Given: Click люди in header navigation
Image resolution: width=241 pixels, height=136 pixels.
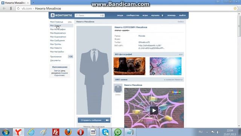Looking at the screenshot, I should pos(120,15).
